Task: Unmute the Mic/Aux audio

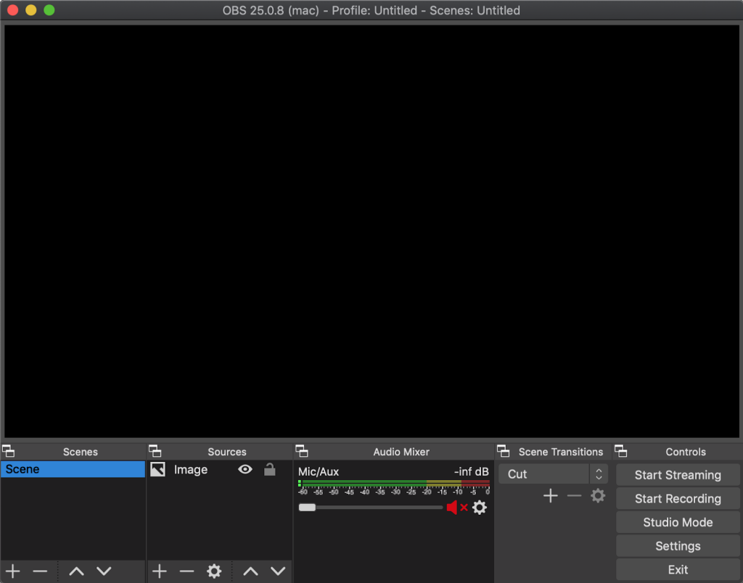Action: (x=455, y=508)
